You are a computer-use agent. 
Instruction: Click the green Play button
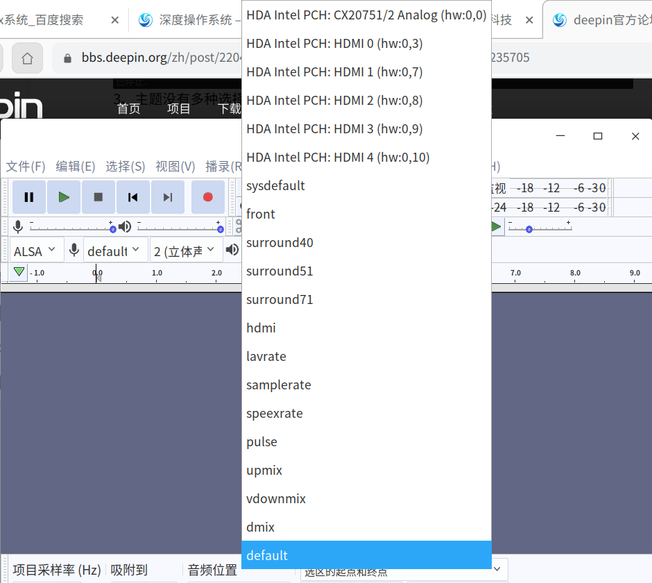tap(64, 197)
